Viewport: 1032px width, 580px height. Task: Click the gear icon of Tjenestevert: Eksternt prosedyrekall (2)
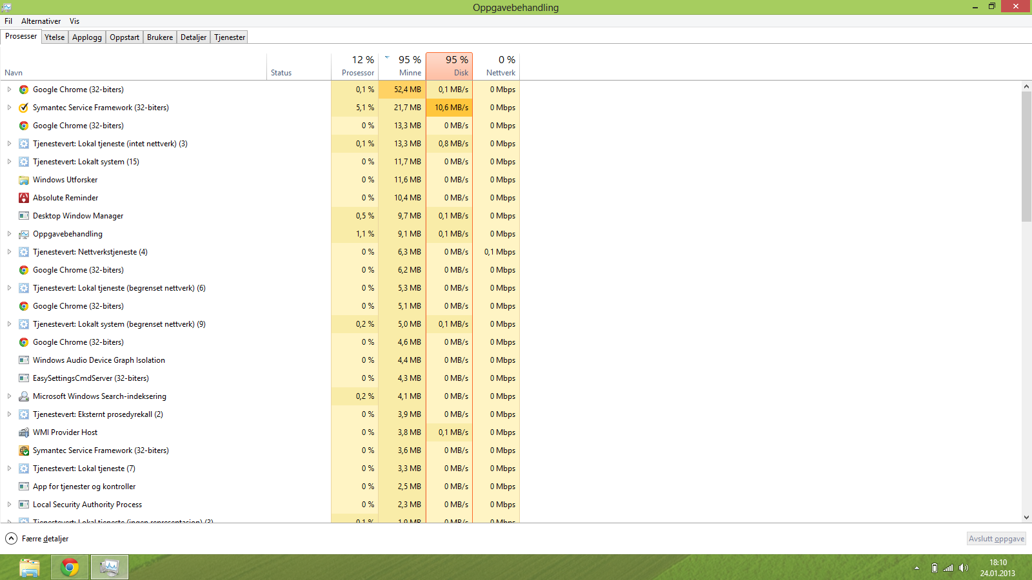coord(24,414)
